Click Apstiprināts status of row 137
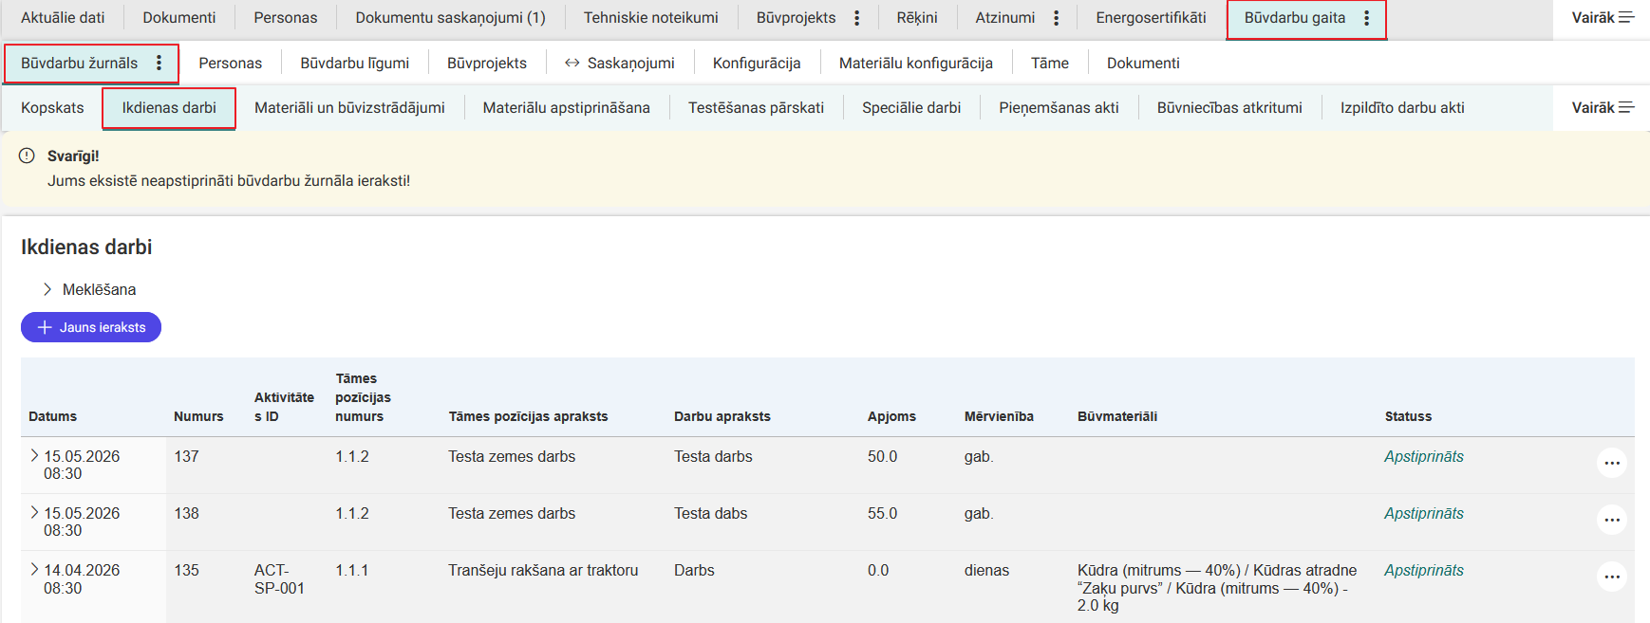Screen dimensions: 1650x623 (1423, 456)
